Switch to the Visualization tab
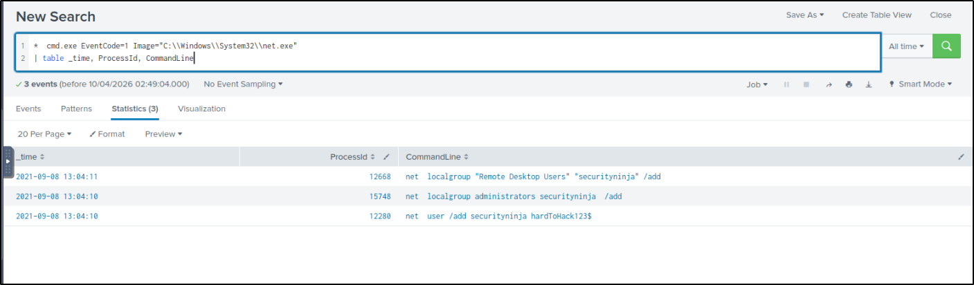 tap(201, 109)
